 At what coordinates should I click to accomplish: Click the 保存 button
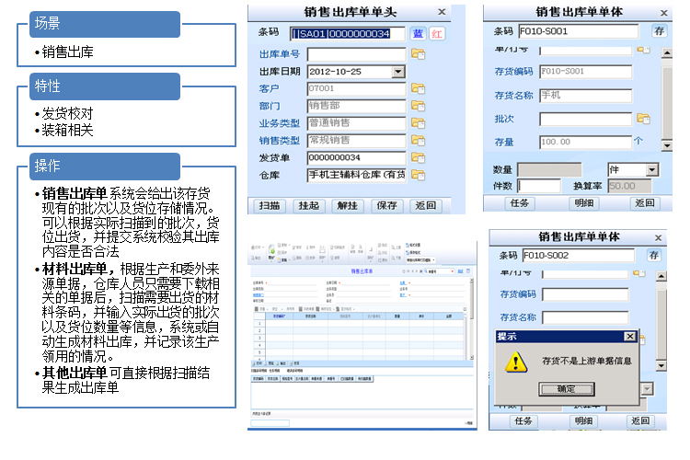coord(386,205)
